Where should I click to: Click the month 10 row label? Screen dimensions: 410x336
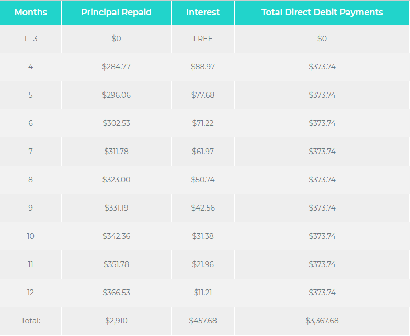[x=30, y=236]
